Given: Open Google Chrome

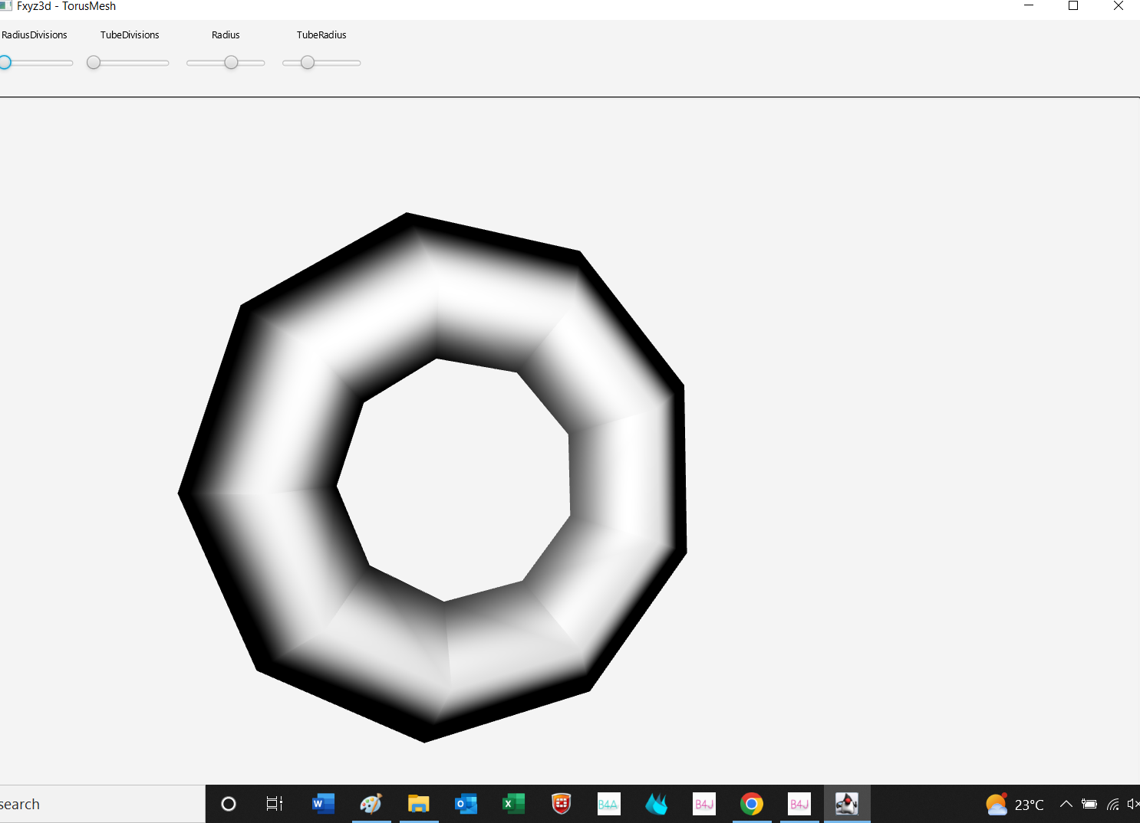Looking at the screenshot, I should click(751, 804).
